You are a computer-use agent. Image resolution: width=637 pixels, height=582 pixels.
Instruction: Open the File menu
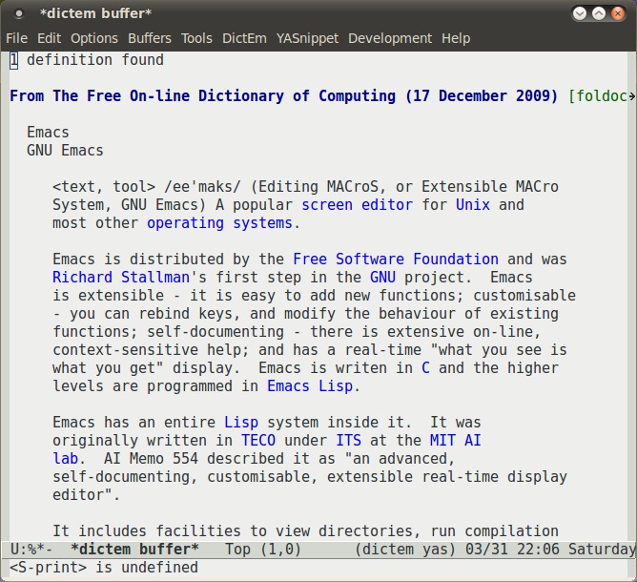[x=16, y=38]
